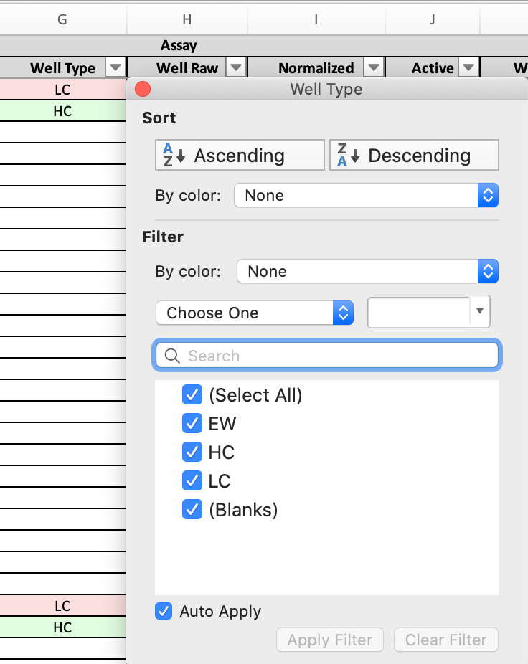
Task: Open the filter arrow on Active column
Action: pyautogui.click(x=468, y=67)
